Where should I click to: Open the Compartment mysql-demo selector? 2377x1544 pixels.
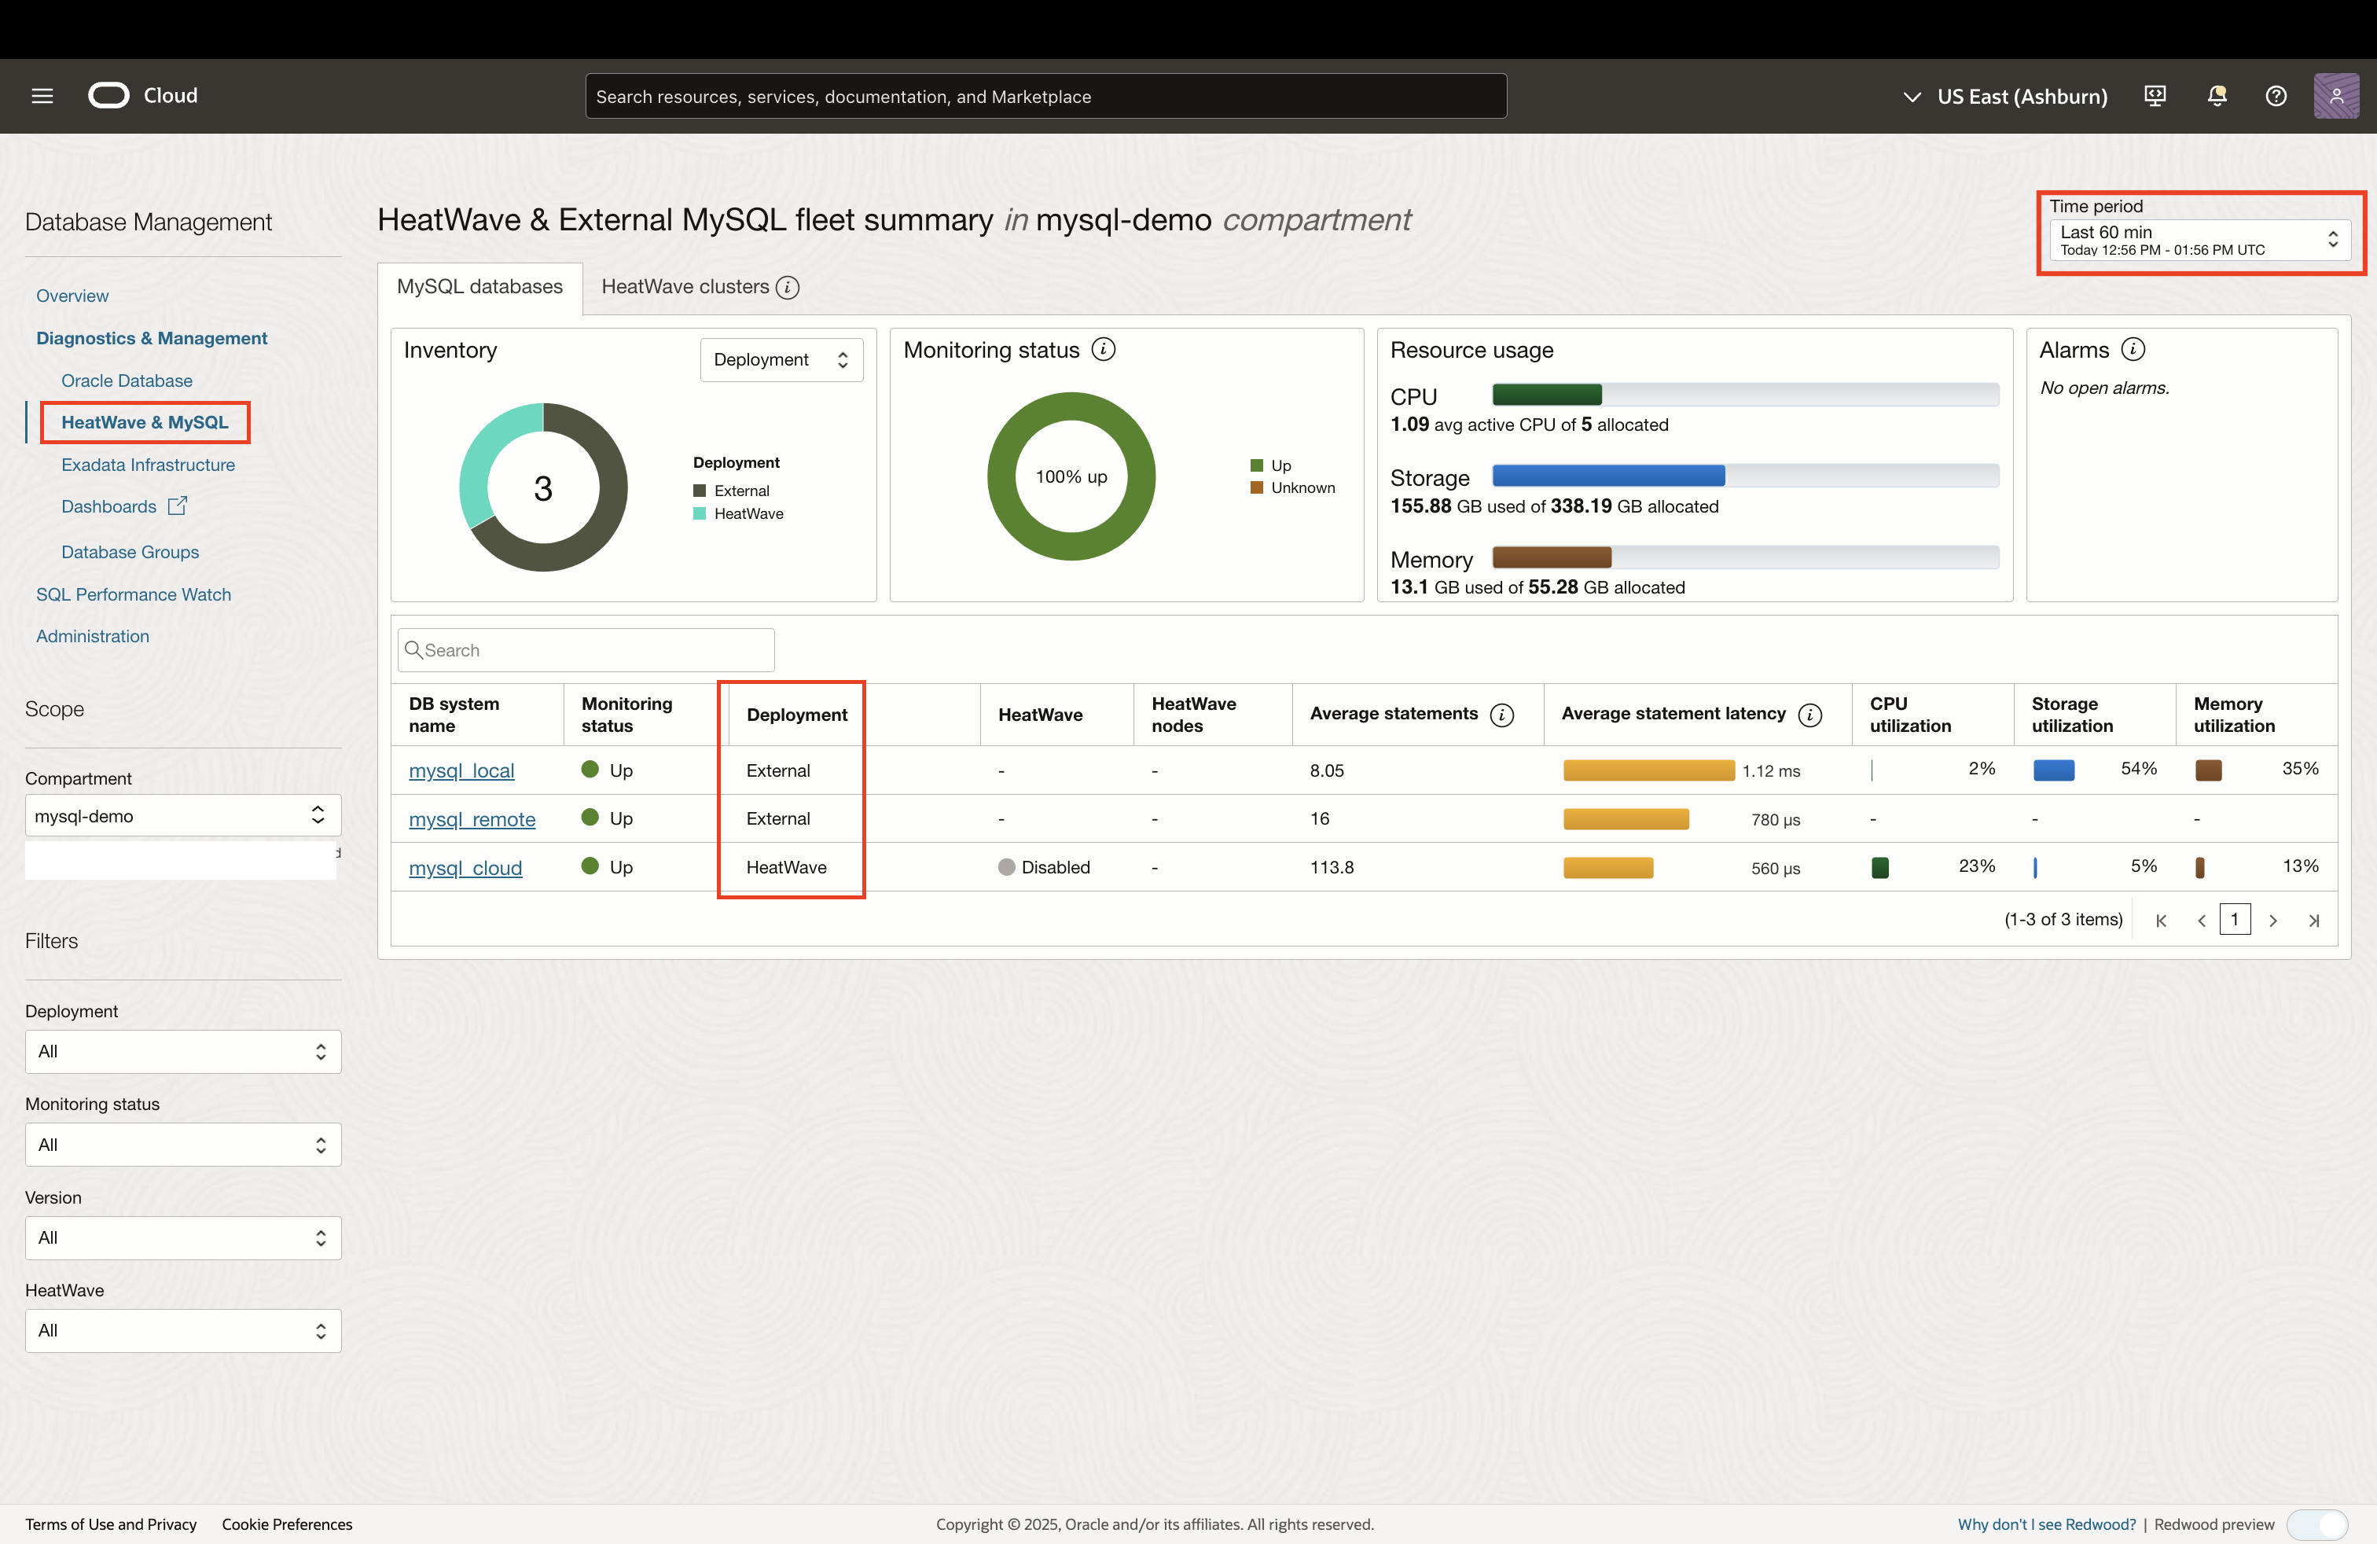tap(182, 816)
